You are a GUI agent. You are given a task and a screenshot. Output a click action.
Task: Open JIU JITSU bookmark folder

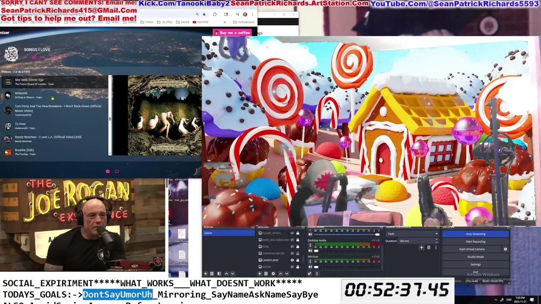tap(164, 22)
